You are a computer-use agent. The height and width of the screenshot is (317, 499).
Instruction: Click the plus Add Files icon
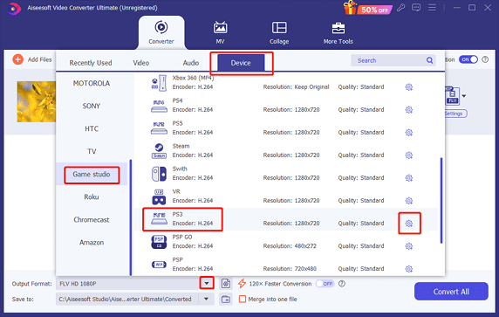click(x=17, y=59)
